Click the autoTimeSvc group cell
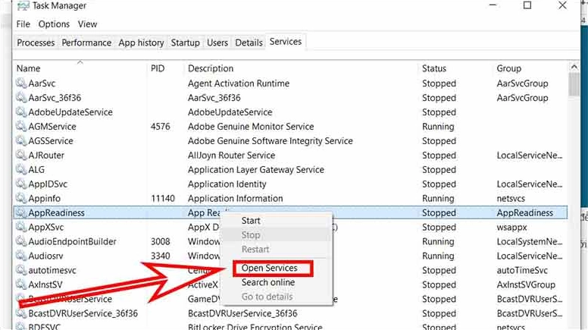588x330 pixels. pos(522,270)
